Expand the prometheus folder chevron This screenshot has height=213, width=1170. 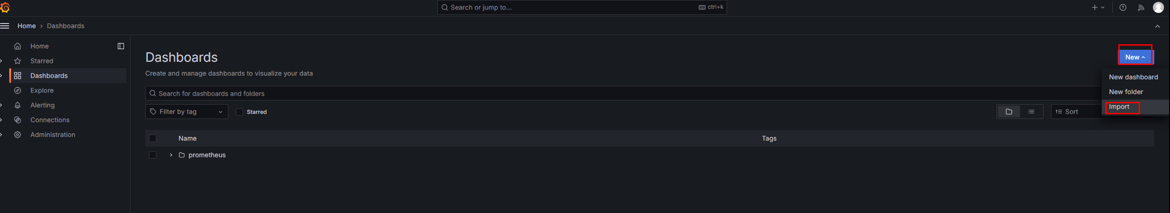coord(171,155)
